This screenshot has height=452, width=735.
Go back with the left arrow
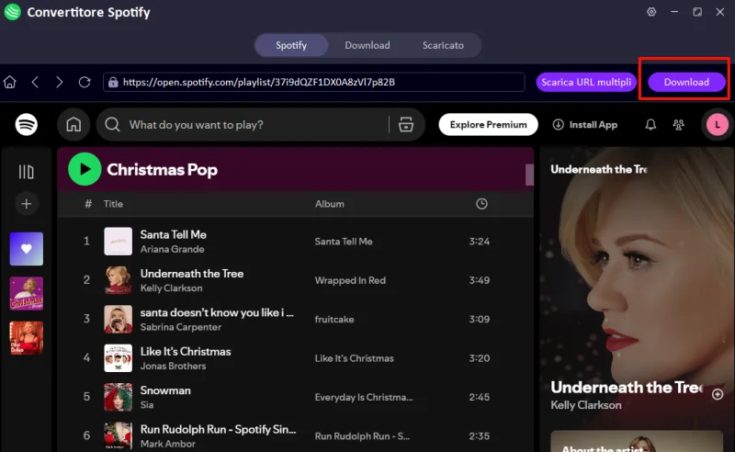pyautogui.click(x=35, y=82)
